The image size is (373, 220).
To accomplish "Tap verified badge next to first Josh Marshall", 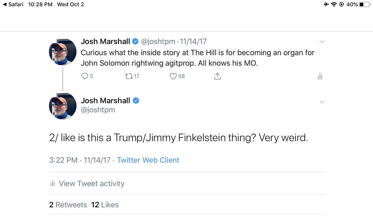I will 136,41.
